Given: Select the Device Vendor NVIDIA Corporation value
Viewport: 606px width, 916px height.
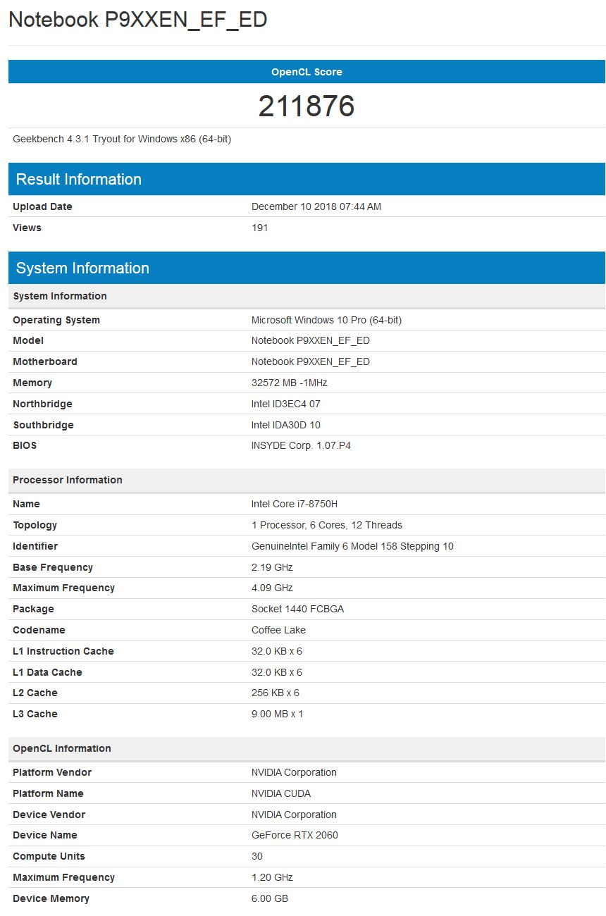Looking at the screenshot, I should [294, 815].
